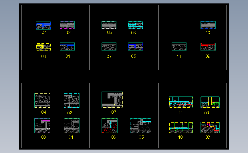Select section thumbnail 05 in lower sheet
The height and width of the screenshot is (153, 248).
click(141, 126)
